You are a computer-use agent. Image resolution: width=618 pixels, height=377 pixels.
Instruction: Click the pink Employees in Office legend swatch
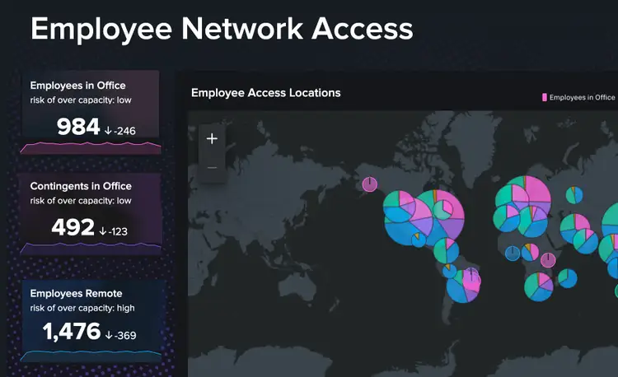point(545,97)
